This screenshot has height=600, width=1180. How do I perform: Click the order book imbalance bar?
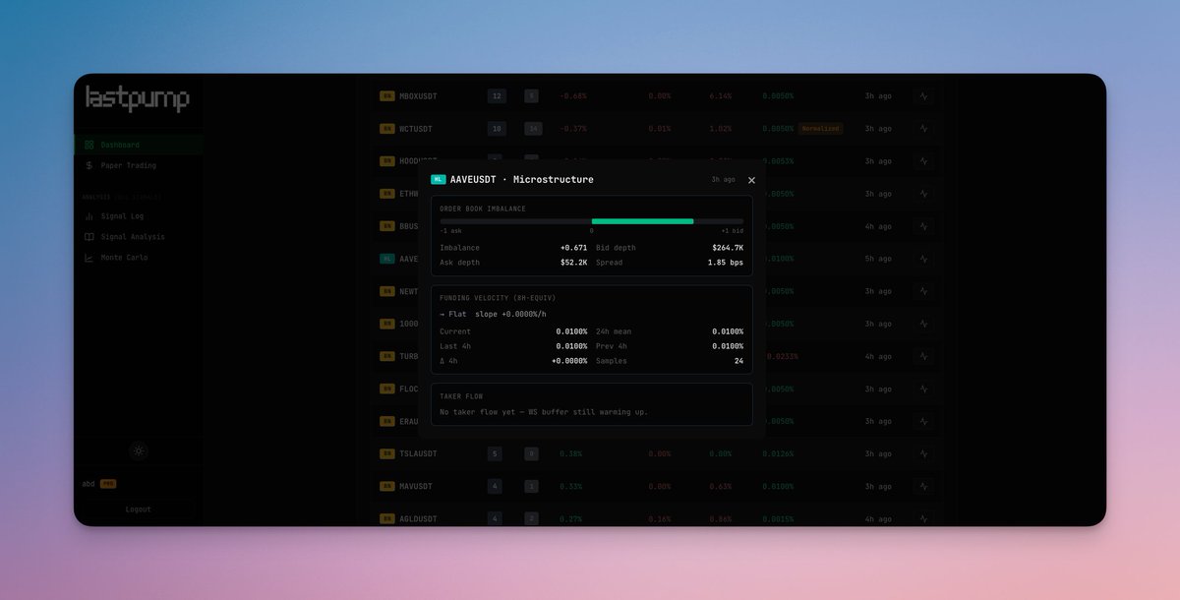point(592,221)
